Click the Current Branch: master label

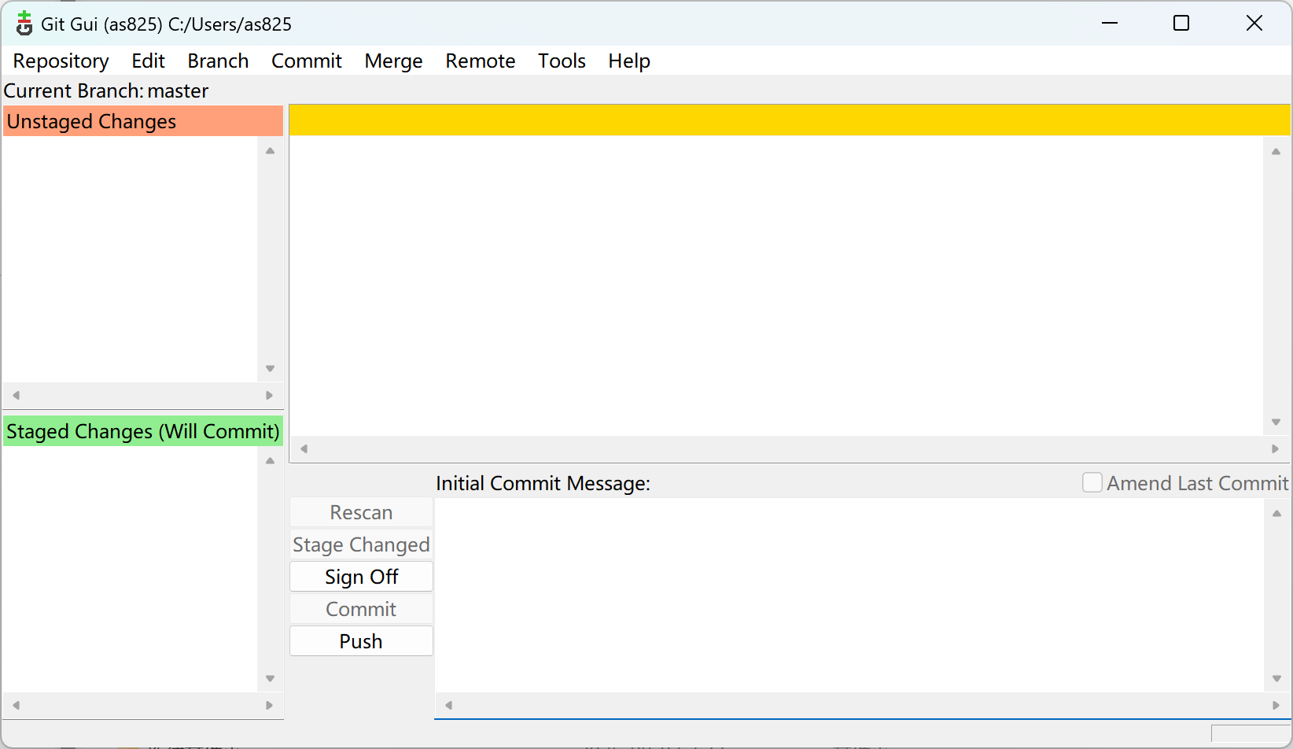106,90
